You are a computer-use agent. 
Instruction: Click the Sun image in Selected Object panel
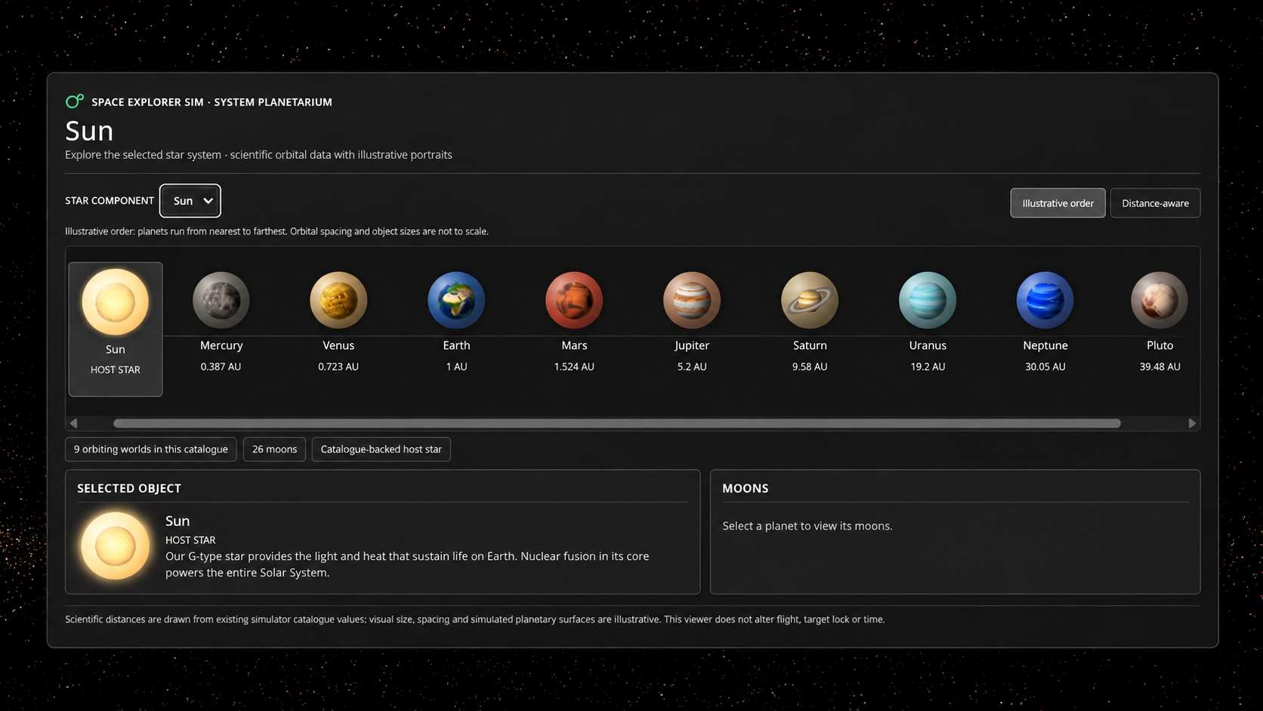(x=116, y=546)
